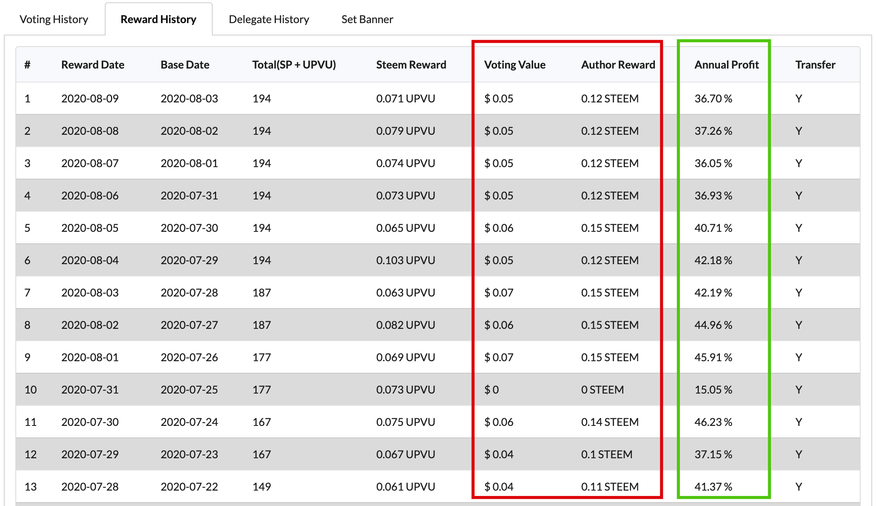Click the Base Date column header
The height and width of the screenshot is (506, 876).
[x=185, y=65]
